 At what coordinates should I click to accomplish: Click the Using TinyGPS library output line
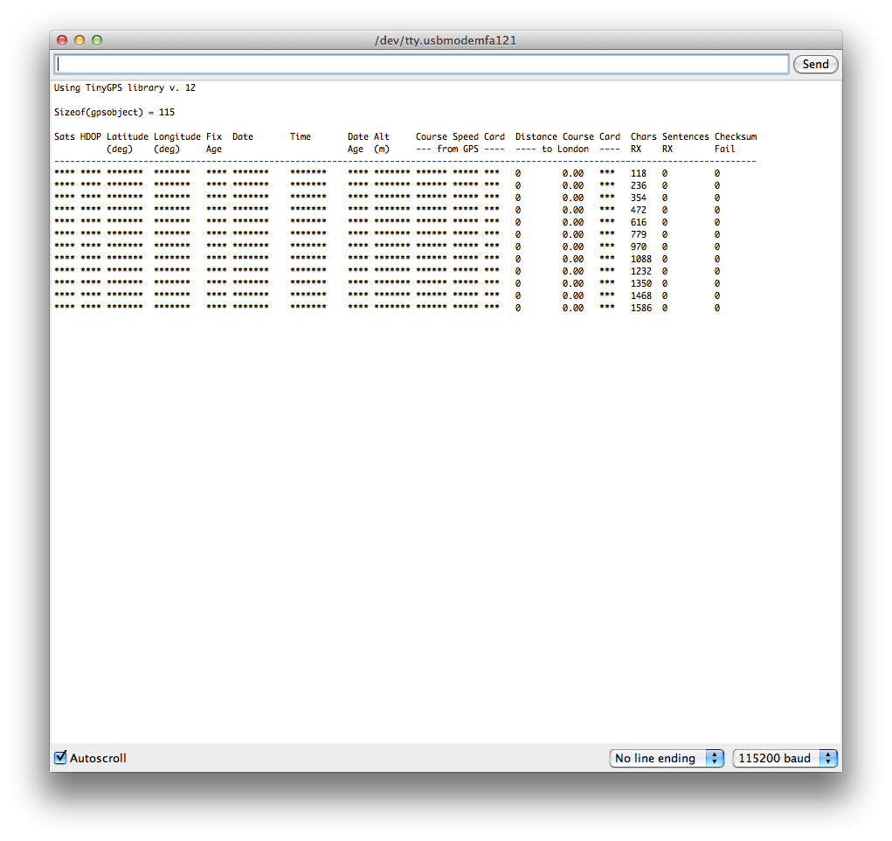(x=125, y=87)
